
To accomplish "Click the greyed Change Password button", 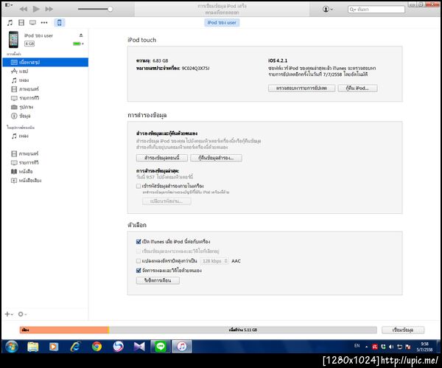I will click(x=166, y=201).
